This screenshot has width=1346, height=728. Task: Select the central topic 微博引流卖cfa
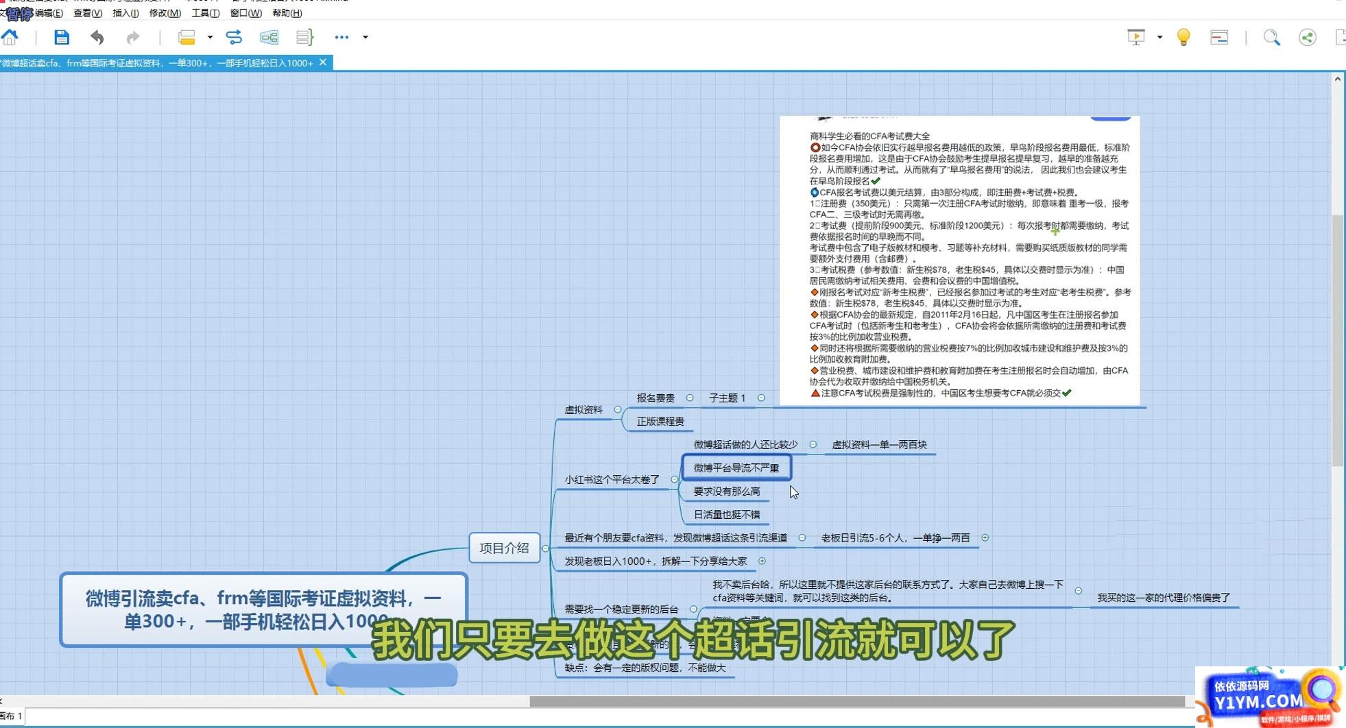pos(263,609)
